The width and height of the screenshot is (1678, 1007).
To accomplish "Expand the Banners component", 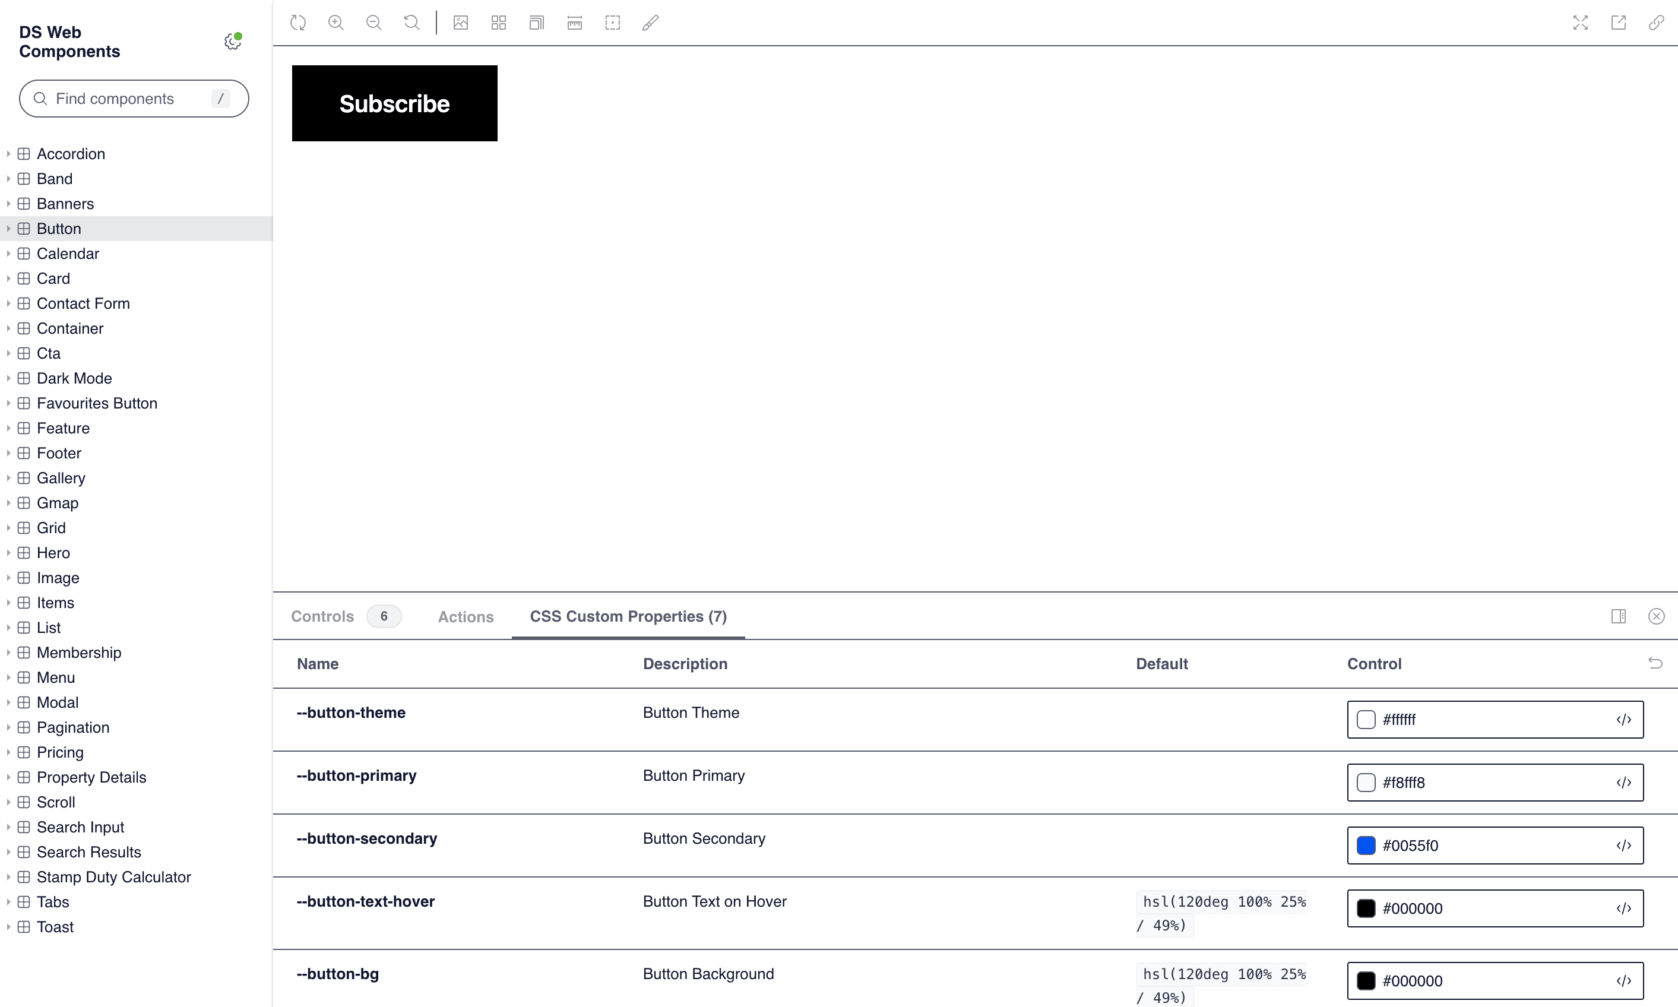I will coord(8,204).
